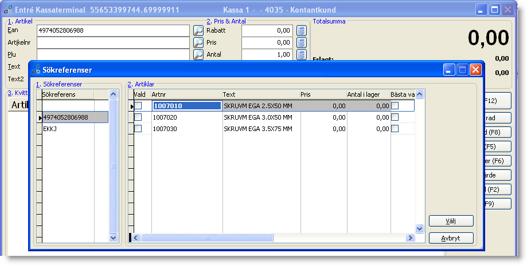The width and height of the screenshot is (527, 265).
Task: Click SKRUVM EGA 3.0X50 MM text cell
Action: 261,117
